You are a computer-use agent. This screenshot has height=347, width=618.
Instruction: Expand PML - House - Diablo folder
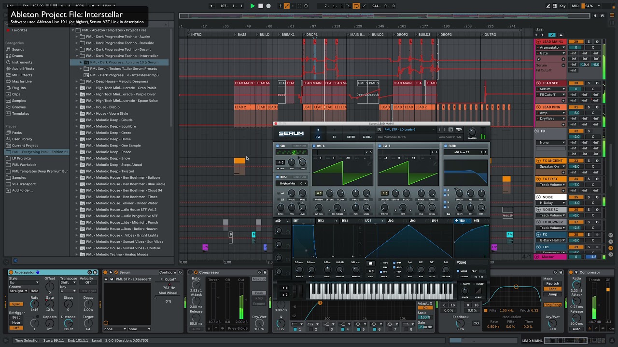pos(77,107)
